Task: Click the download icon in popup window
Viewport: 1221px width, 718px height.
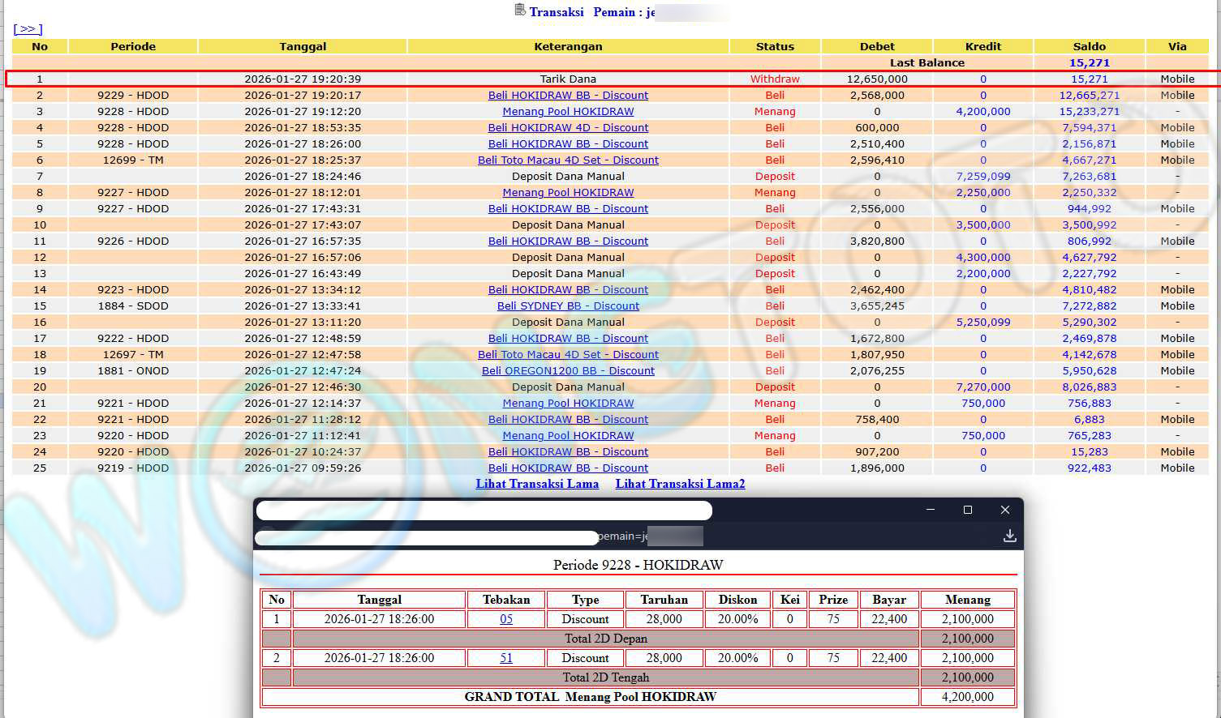Action: tap(1009, 536)
